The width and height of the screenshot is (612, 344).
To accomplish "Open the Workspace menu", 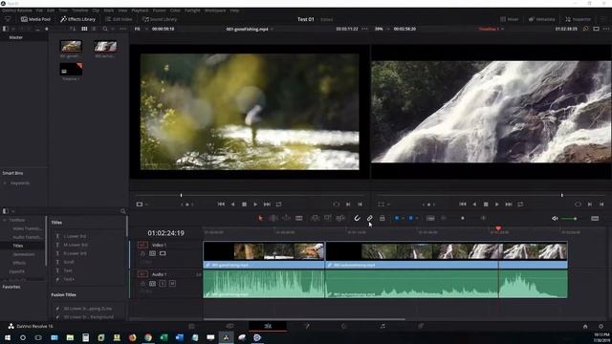I will (215, 11).
